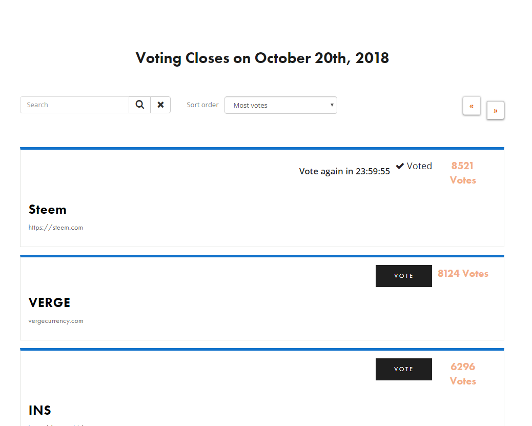Click the 6296 Votes count
The width and height of the screenshot is (532, 426).
coord(463,374)
